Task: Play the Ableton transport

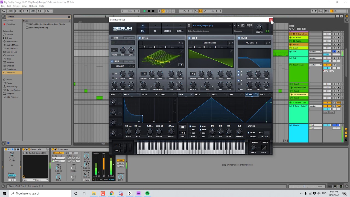Action: coord(145,11)
